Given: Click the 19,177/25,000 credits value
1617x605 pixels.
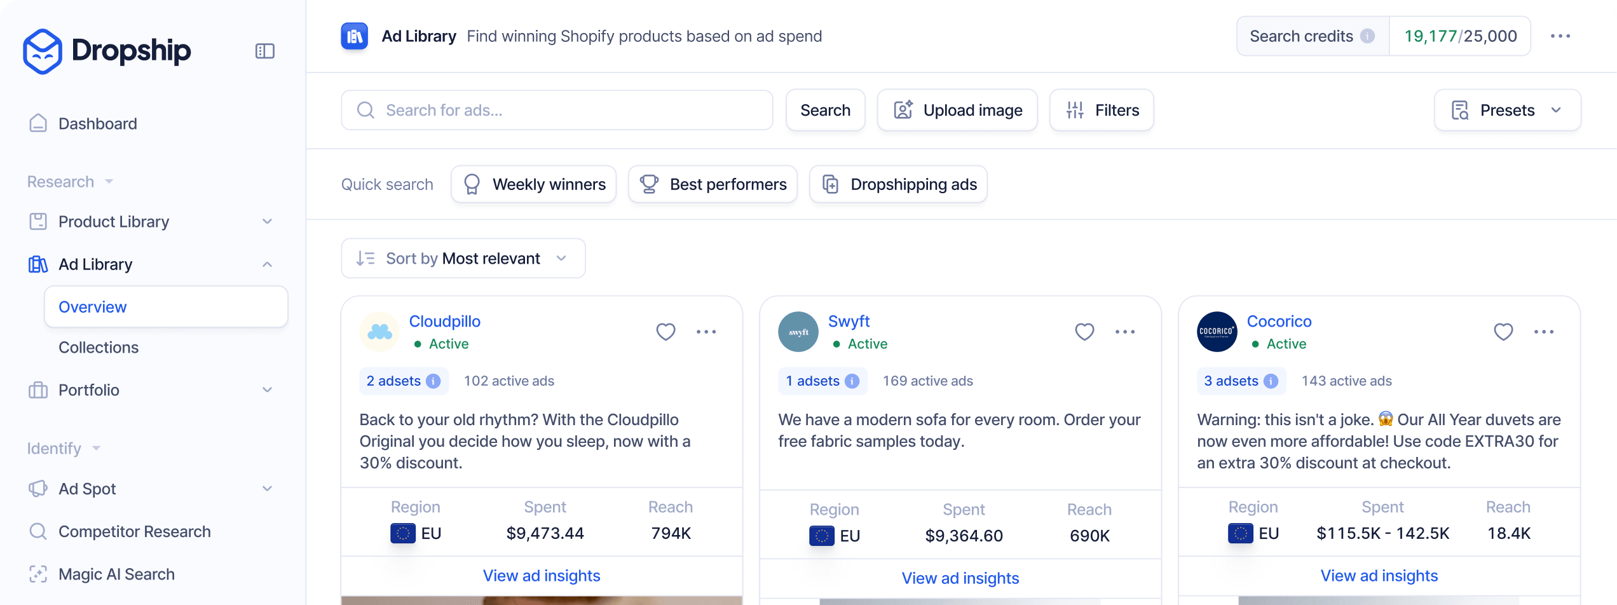Looking at the screenshot, I should [x=1461, y=36].
